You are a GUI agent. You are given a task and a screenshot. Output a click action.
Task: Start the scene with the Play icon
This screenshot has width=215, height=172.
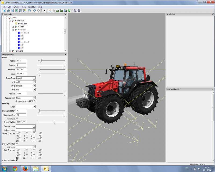click(44, 10)
